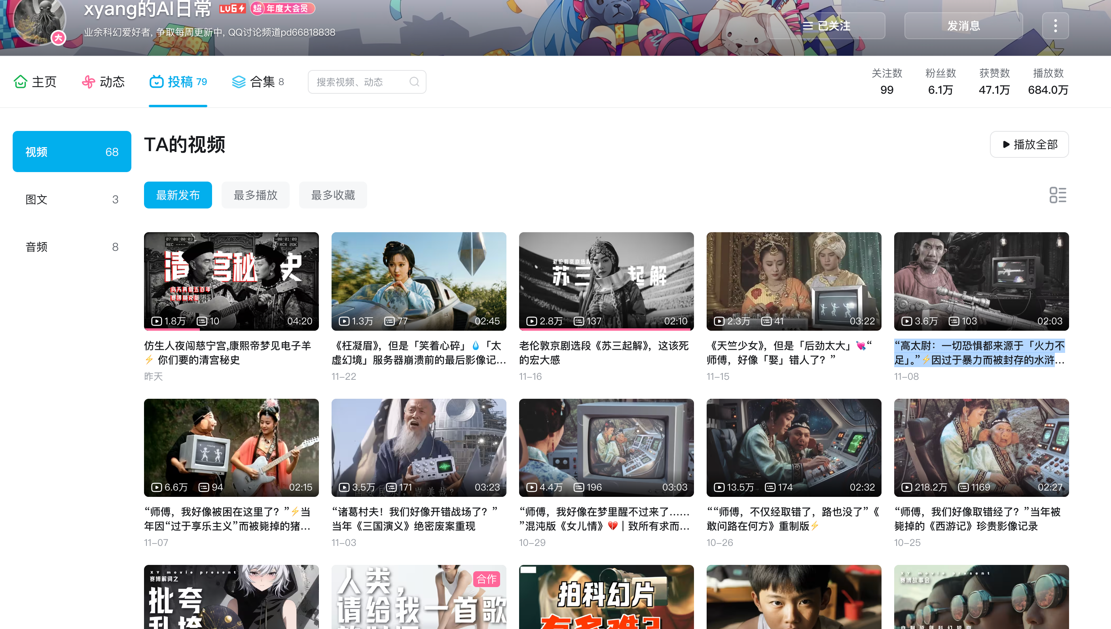Click the 搜索视频、动态 search field

pyautogui.click(x=358, y=81)
